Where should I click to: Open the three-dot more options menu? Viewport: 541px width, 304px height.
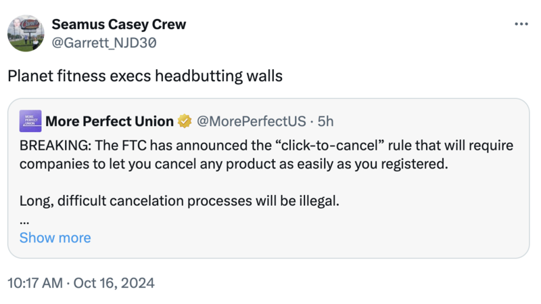click(521, 24)
